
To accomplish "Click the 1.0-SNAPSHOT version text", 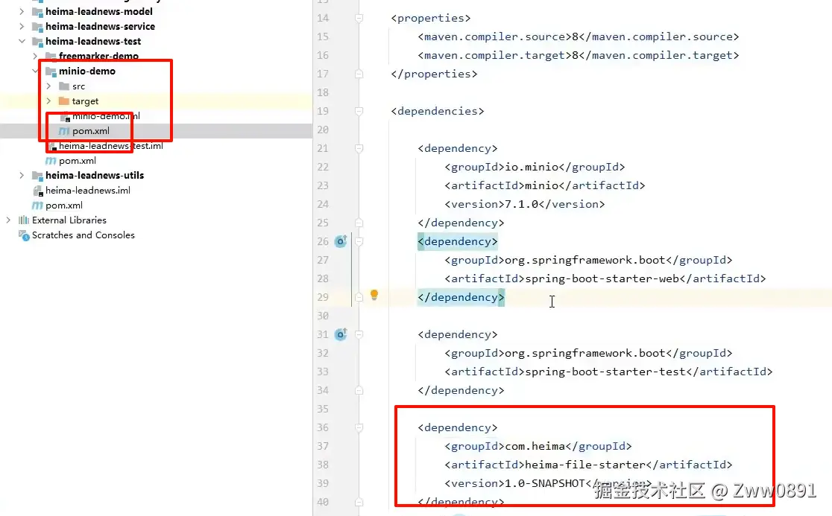I will coord(545,483).
